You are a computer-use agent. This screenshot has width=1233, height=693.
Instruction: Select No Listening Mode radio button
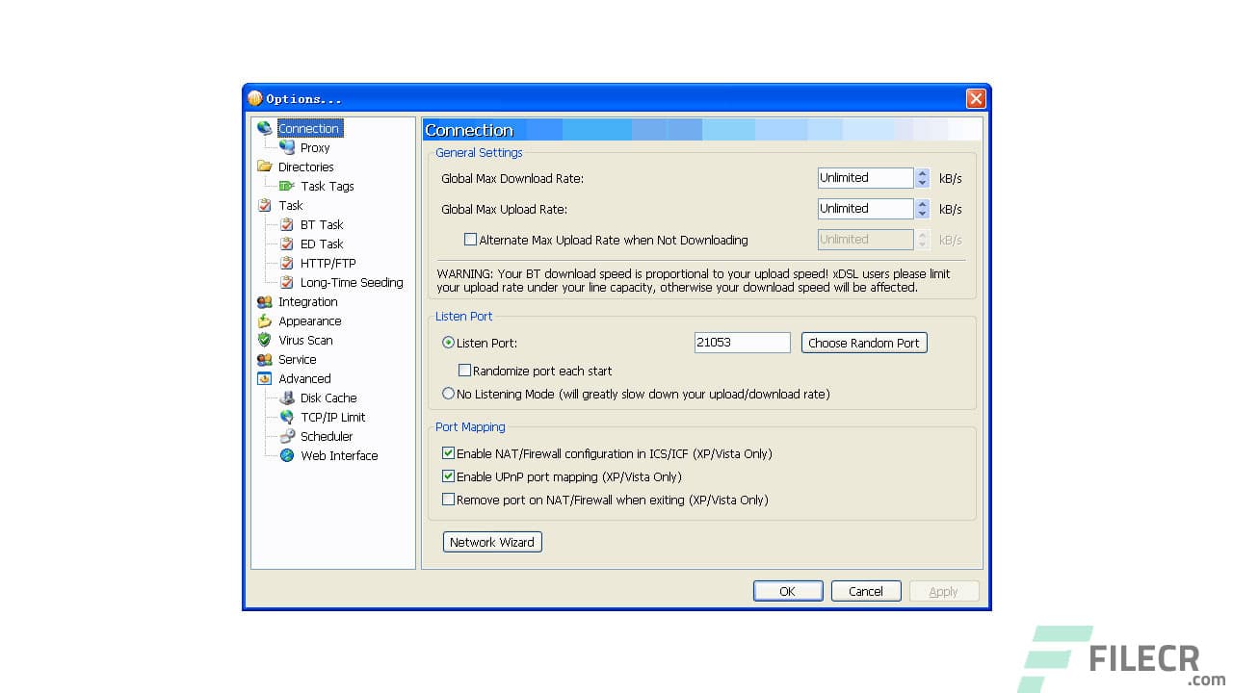click(449, 393)
